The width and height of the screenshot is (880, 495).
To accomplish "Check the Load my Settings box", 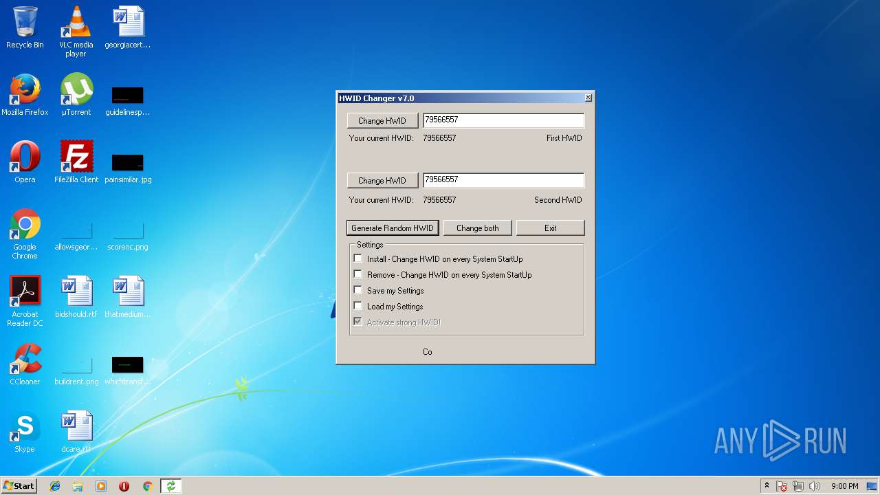I will [357, 306].
